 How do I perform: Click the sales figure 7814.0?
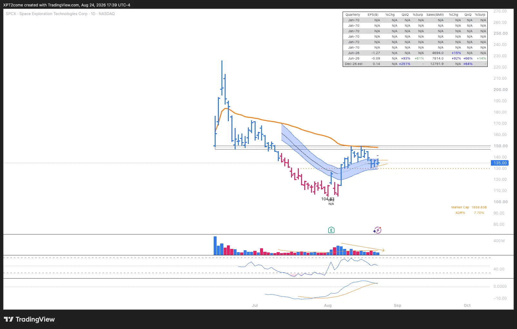(438, 59)
